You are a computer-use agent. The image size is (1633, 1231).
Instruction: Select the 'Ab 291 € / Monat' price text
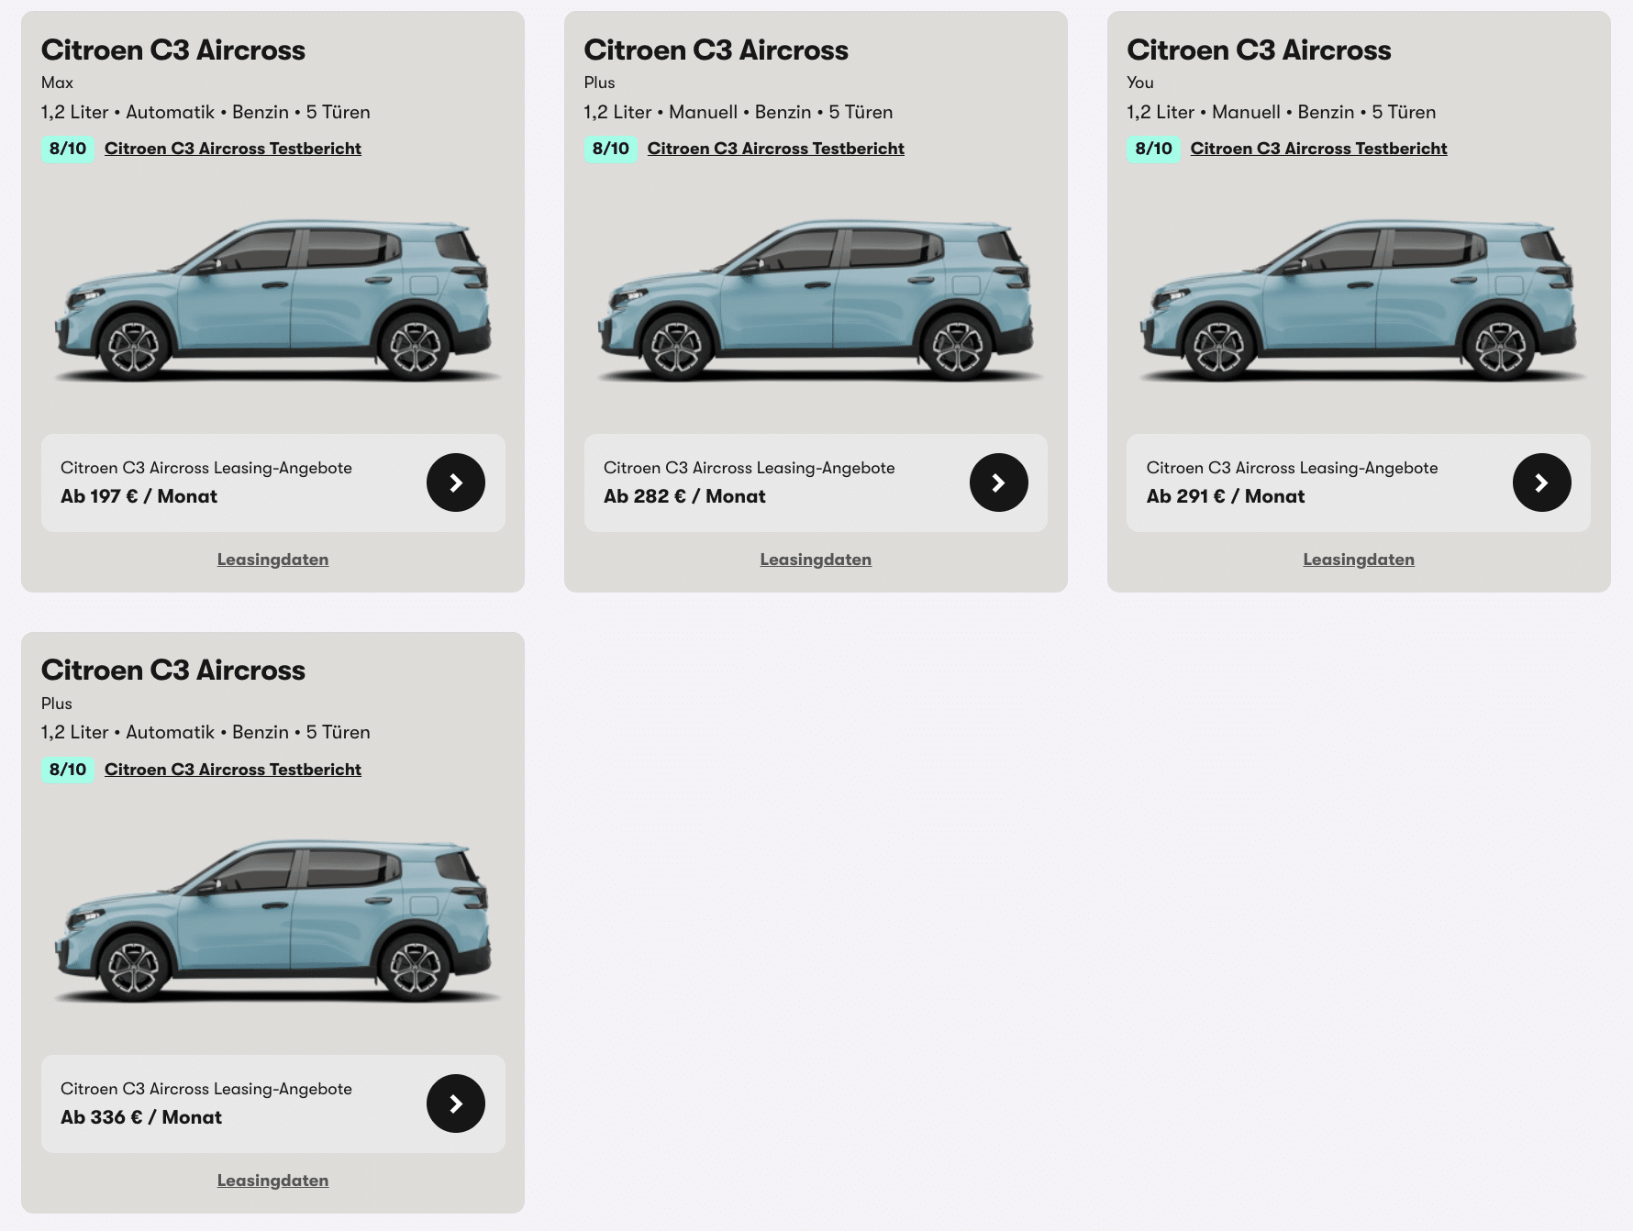pos(1226,496)
